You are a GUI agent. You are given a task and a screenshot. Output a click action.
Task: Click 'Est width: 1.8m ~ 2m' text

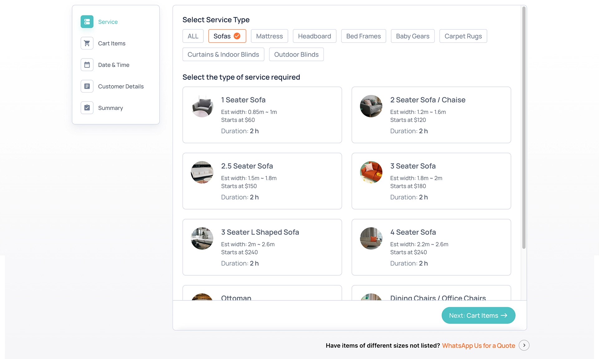tap(416, 178)
